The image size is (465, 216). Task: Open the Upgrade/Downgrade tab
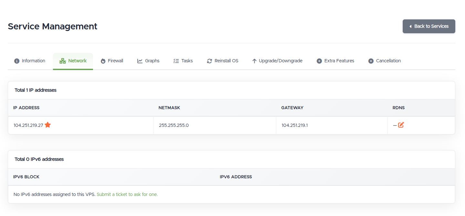click(277, 61)
